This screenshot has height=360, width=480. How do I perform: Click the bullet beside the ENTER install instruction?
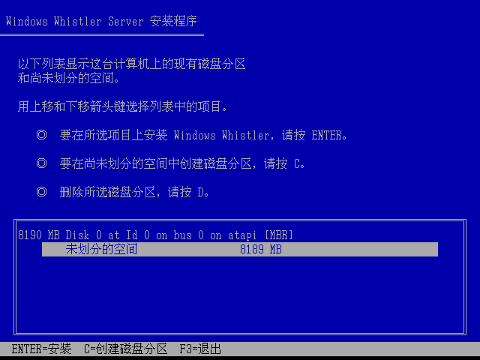pyautogui.click(x=42, y=135)
